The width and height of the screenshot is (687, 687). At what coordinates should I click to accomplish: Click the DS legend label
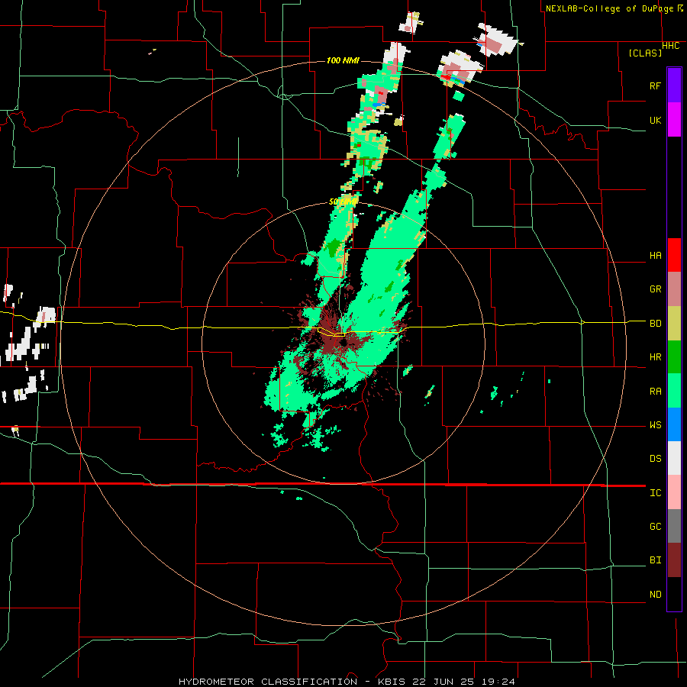[x=655, y=459]
